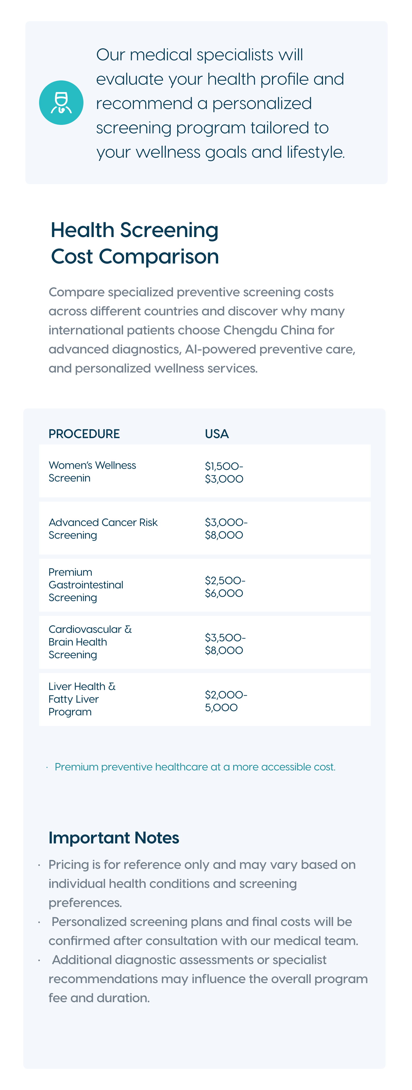Select the Compare specialized preventive screening paragraph
The height and width of the screenshot is (1090, 412).
[x=202, y=330]
